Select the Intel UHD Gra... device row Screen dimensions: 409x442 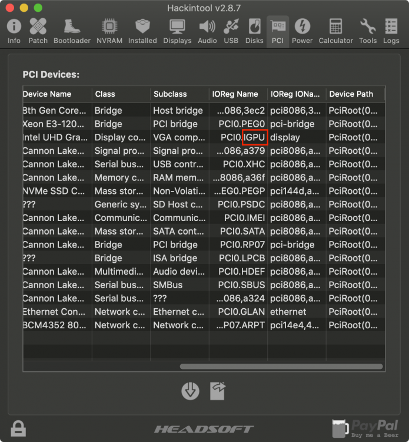click(x=204, y=137)
